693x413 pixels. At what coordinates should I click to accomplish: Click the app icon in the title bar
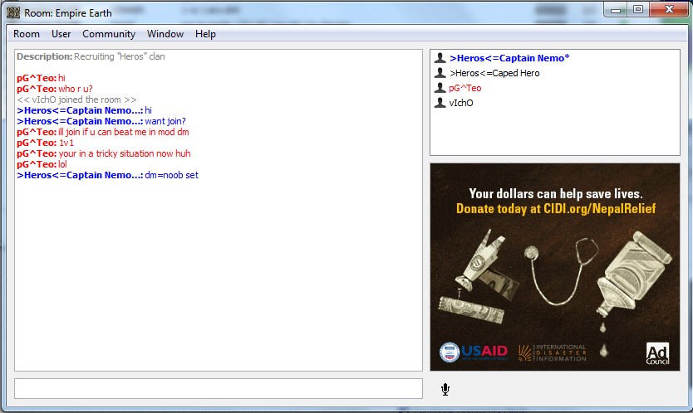pos(13,12)
